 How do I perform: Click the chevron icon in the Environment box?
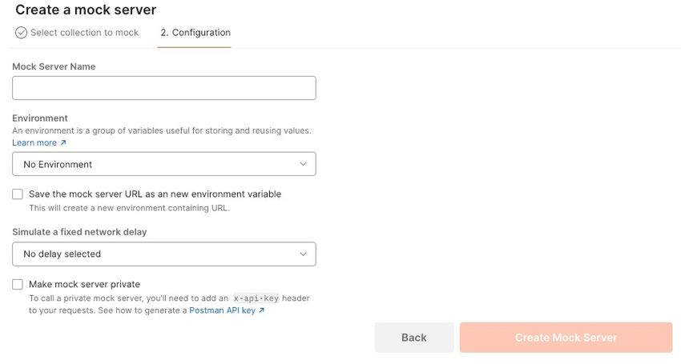303,164
